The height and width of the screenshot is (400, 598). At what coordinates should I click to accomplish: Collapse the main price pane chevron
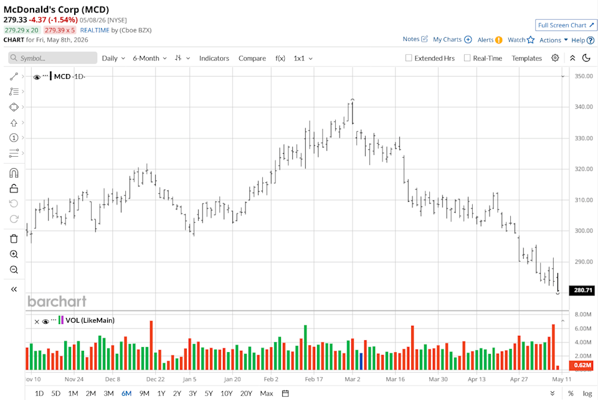click(x=562, y=77)
